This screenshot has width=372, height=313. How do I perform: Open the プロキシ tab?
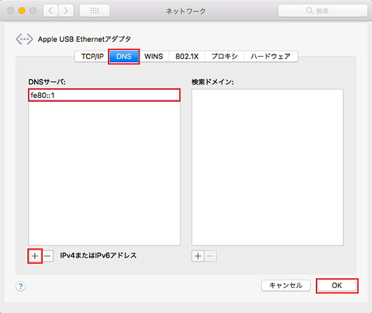(x=224, y=57)
